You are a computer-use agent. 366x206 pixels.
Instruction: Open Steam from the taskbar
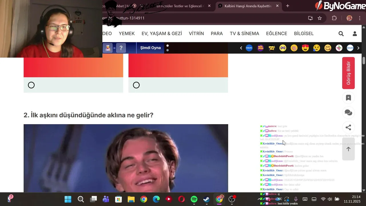(x=206, y=199)
